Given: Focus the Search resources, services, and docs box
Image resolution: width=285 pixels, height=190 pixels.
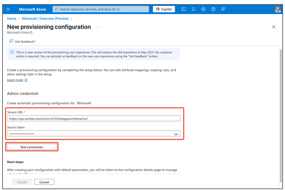Looking at the screenshot, I should coord(101,9).
